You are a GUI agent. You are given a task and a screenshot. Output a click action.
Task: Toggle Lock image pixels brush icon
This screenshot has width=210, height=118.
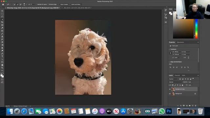(175, 85)
